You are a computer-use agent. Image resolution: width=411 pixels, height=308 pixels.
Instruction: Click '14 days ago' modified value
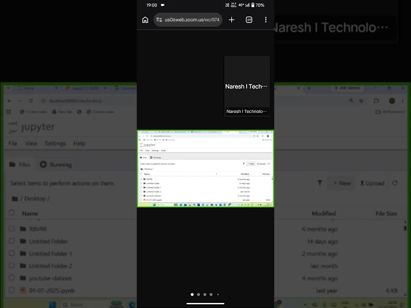pyautogui.click(x=322, y=241)
